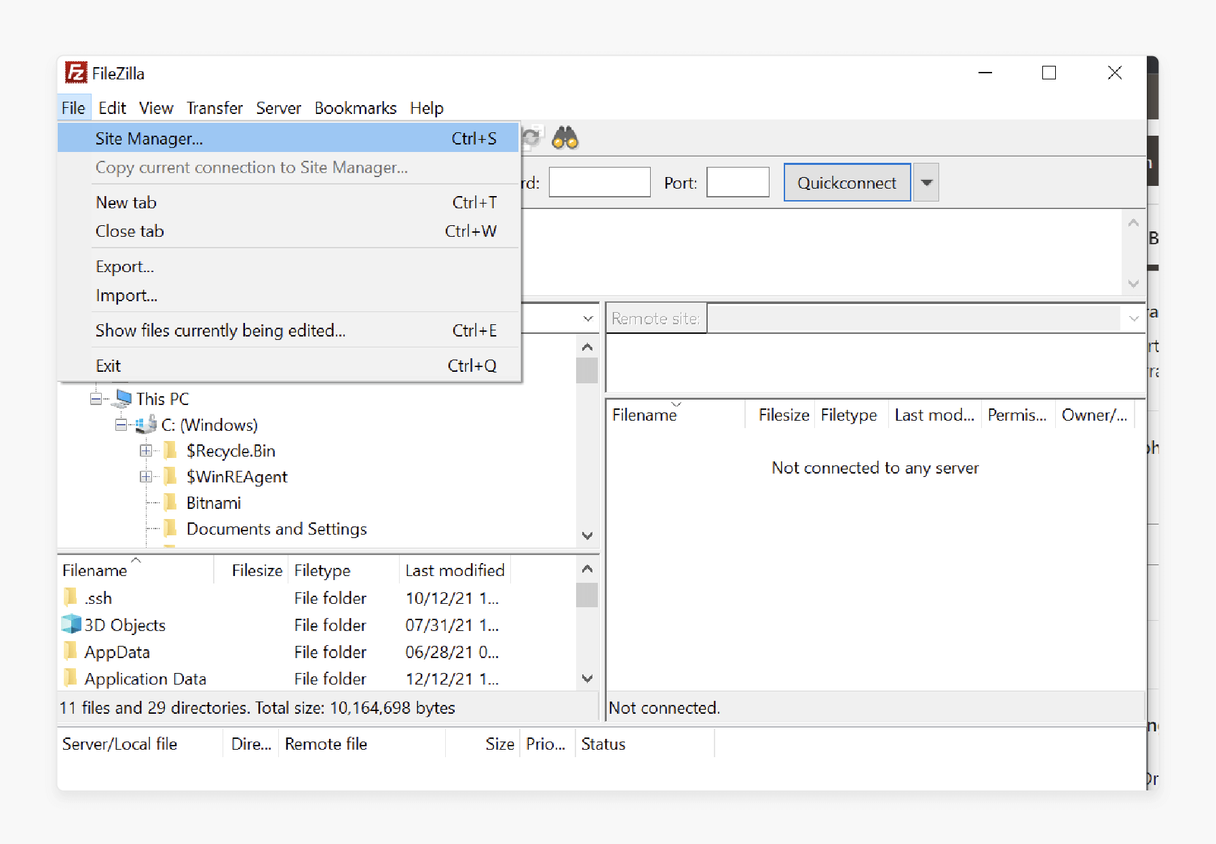
Task: Collapse the This PC tree node
Action: pos(96,399)
